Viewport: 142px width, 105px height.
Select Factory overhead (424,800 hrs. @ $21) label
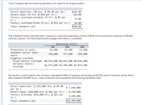click(x=37, y=96)
